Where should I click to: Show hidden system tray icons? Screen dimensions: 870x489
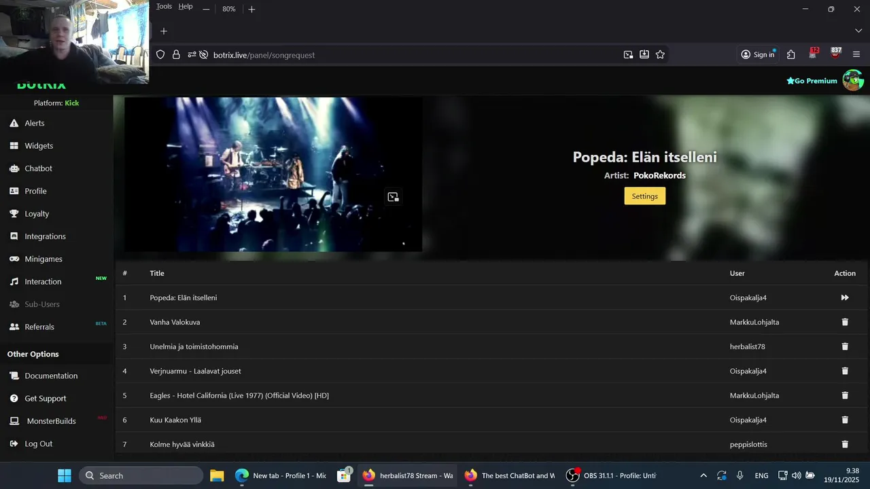(703, 475)
